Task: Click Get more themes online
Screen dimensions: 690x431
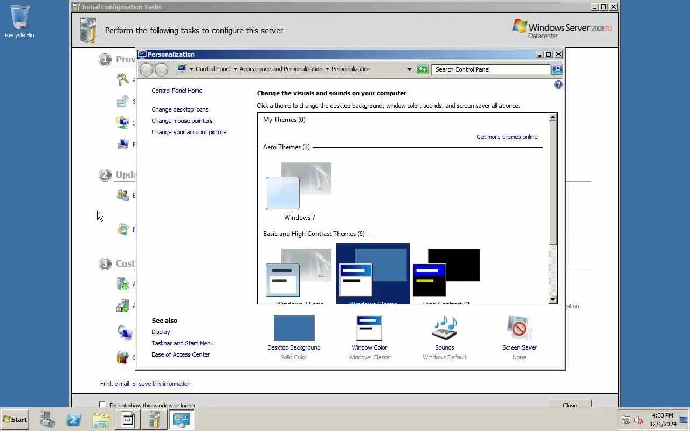Action: [507, 137]
